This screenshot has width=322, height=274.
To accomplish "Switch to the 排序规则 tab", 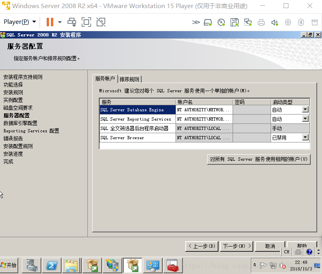I will coord(129,79).
